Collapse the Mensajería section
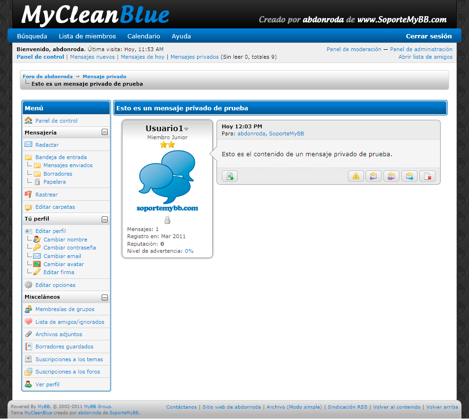Viewport: 469px width, 419px height. [104, 133]
